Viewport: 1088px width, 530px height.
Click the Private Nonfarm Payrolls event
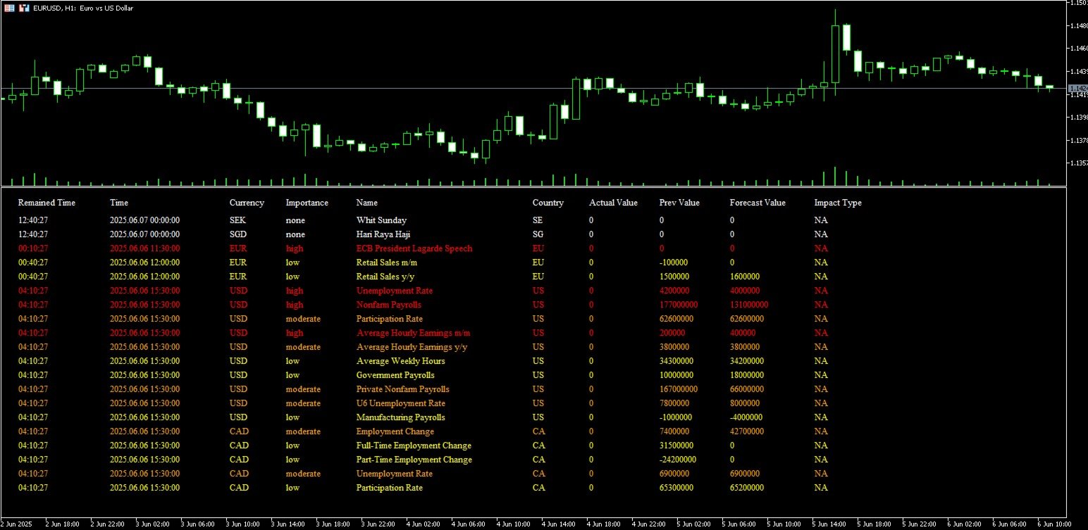[x=403, y=389]
